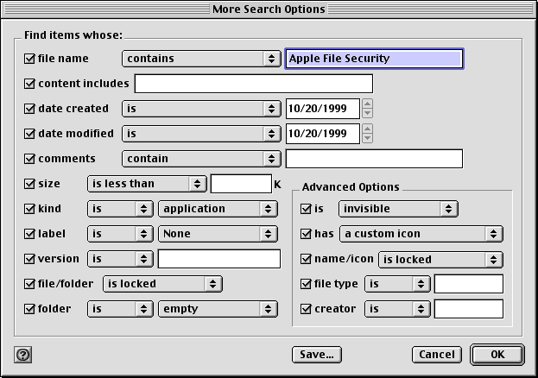Open the creator 'is' popup
Image resolution: width=538 pixels, height=378 pixels.
pos(397,309)
